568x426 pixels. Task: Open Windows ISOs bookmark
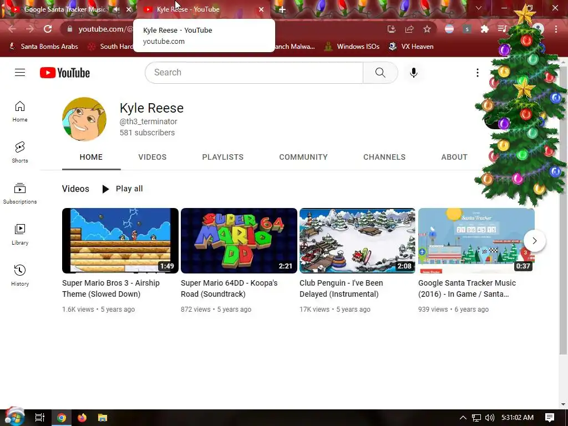(352, 47)
